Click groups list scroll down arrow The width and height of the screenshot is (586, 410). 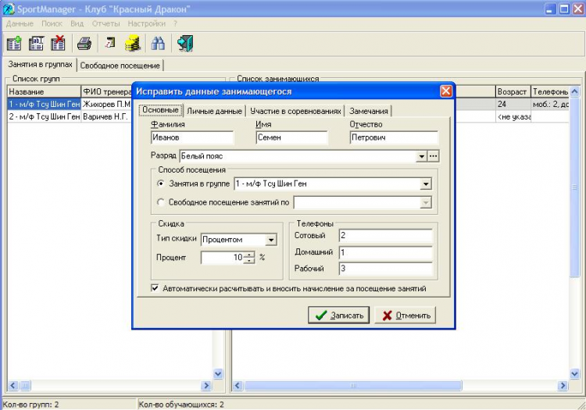[218, 373]
